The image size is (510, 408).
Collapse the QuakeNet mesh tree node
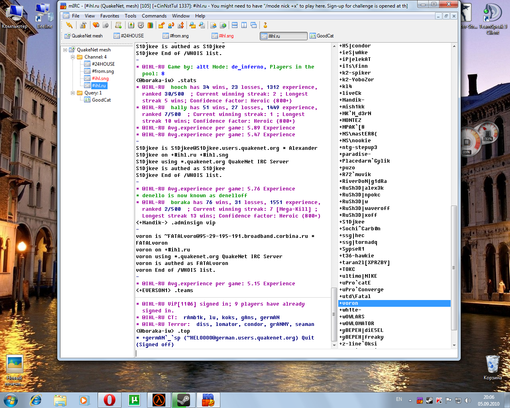click(x=65, y=50)
